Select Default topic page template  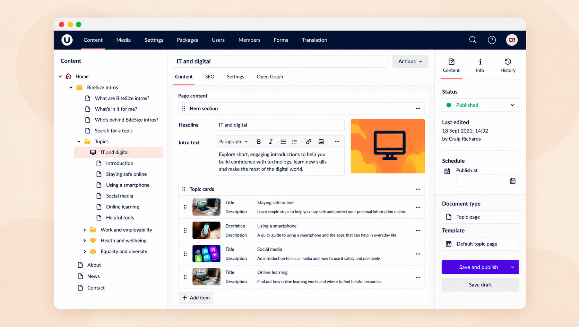point(480,244)
